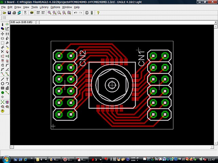Run a ULP program icon
The width and height of the screenshot is (218, 163).
click(x=43, y=13)
